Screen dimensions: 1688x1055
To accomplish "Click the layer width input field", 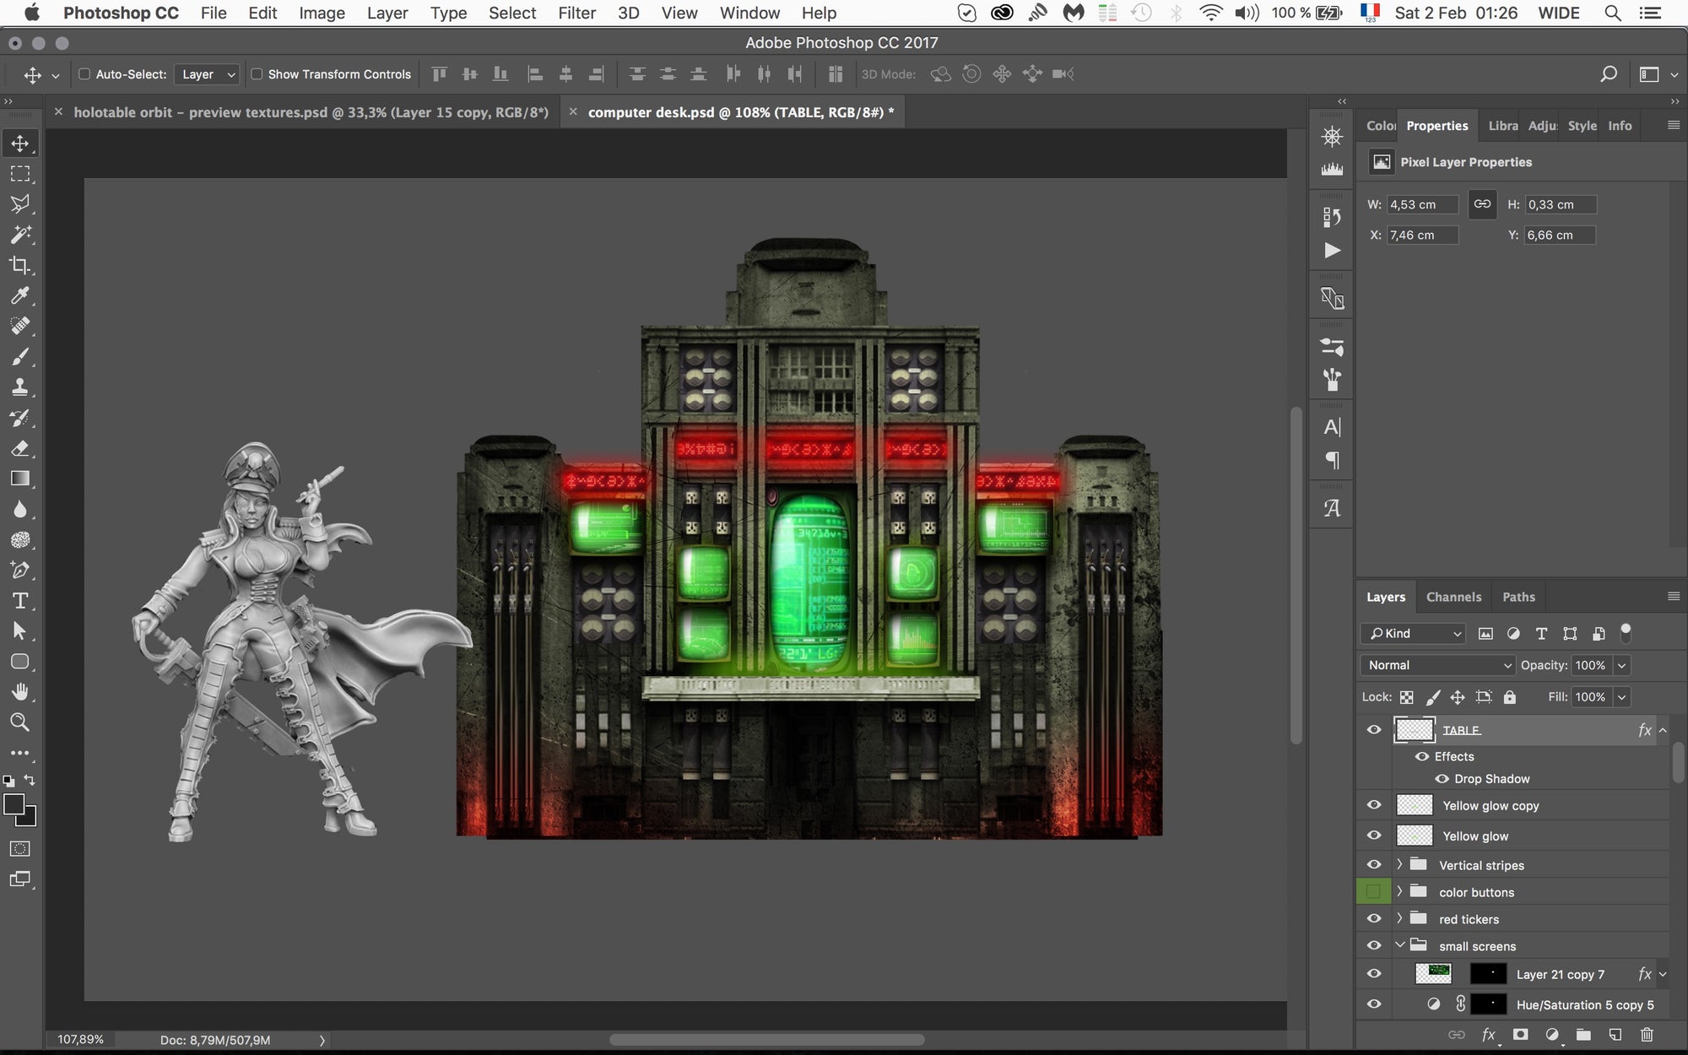I will (1422, 204).
